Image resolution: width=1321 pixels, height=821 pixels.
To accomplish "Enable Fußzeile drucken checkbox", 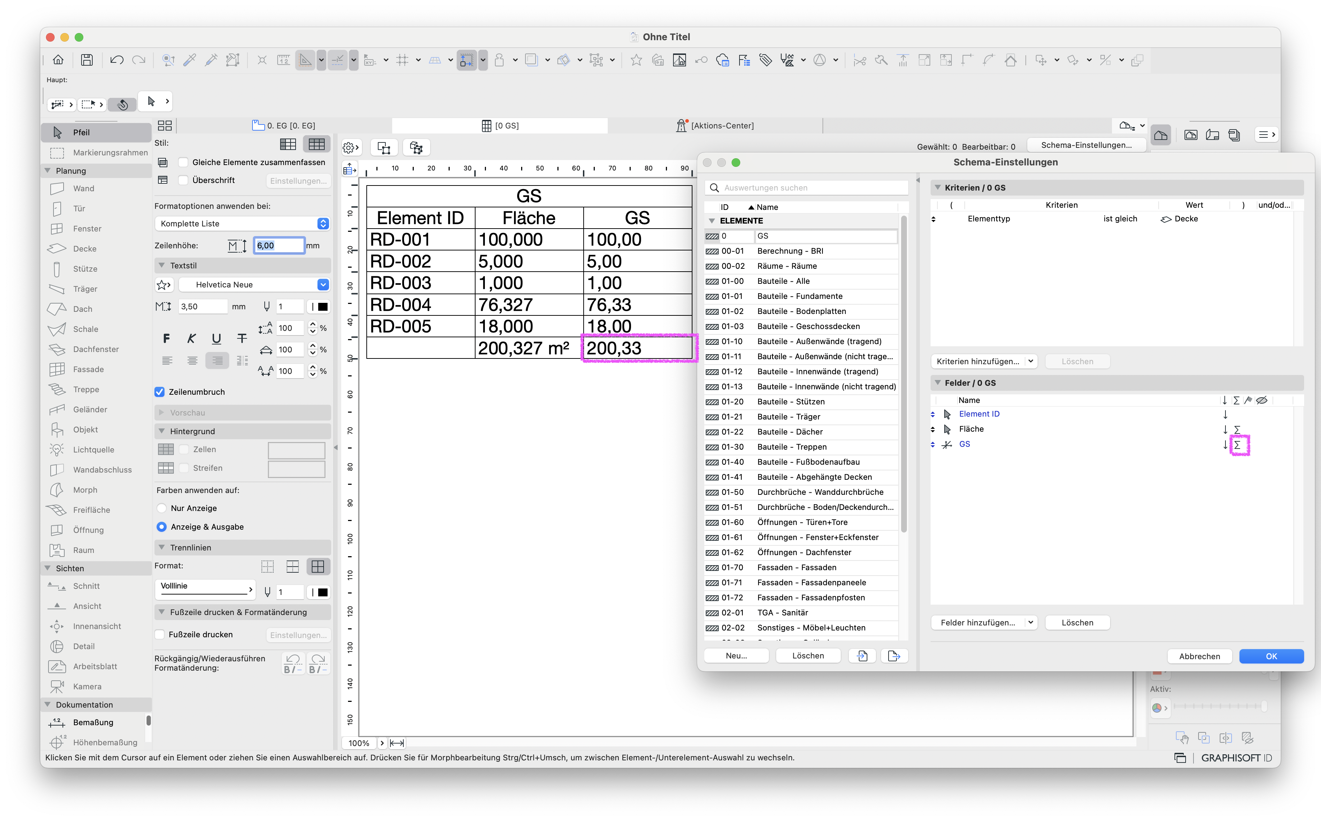I will pos(160,634).
